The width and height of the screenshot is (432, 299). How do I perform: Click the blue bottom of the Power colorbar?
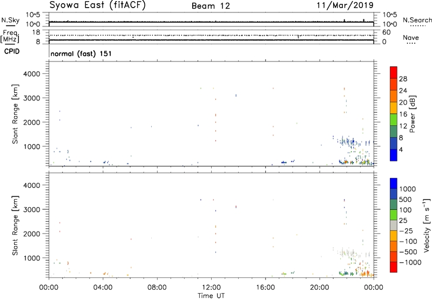click(x=393, y=155)
